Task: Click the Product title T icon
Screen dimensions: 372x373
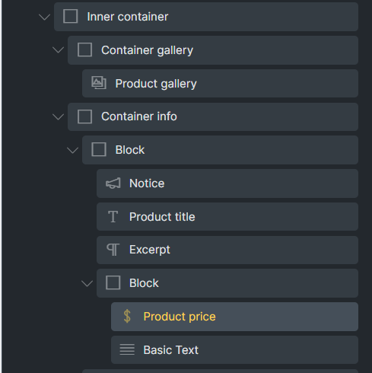Action: click(113, 217)
